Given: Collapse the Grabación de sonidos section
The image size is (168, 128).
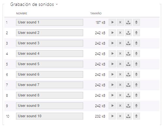Looking at the screenshot, I should [x=57, y=5].
